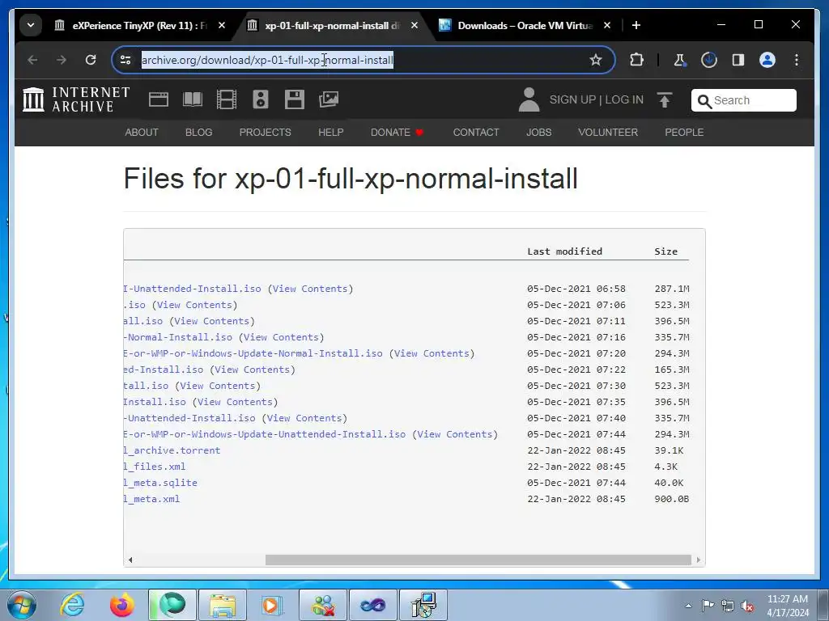The width and height of the screenshot is (829, 621).
Task: Open the tab search dropdown arrow
Action: [x=31, y=25]
